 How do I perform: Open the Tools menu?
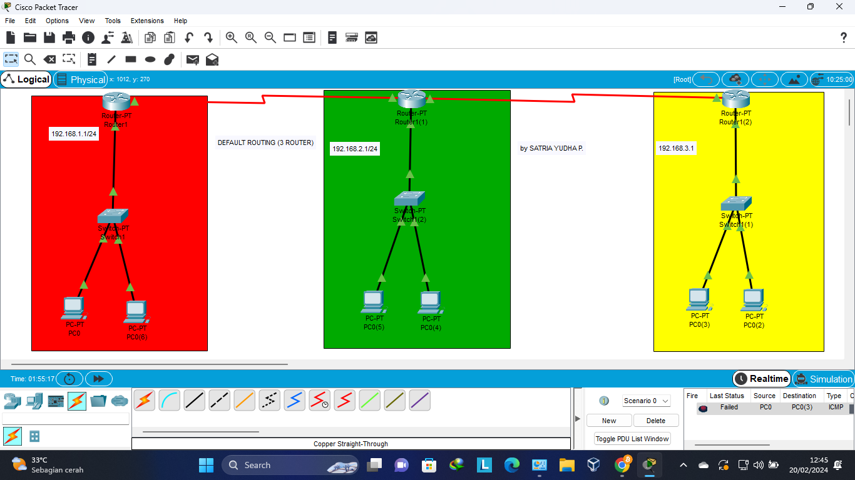click(x=113, y=21)
